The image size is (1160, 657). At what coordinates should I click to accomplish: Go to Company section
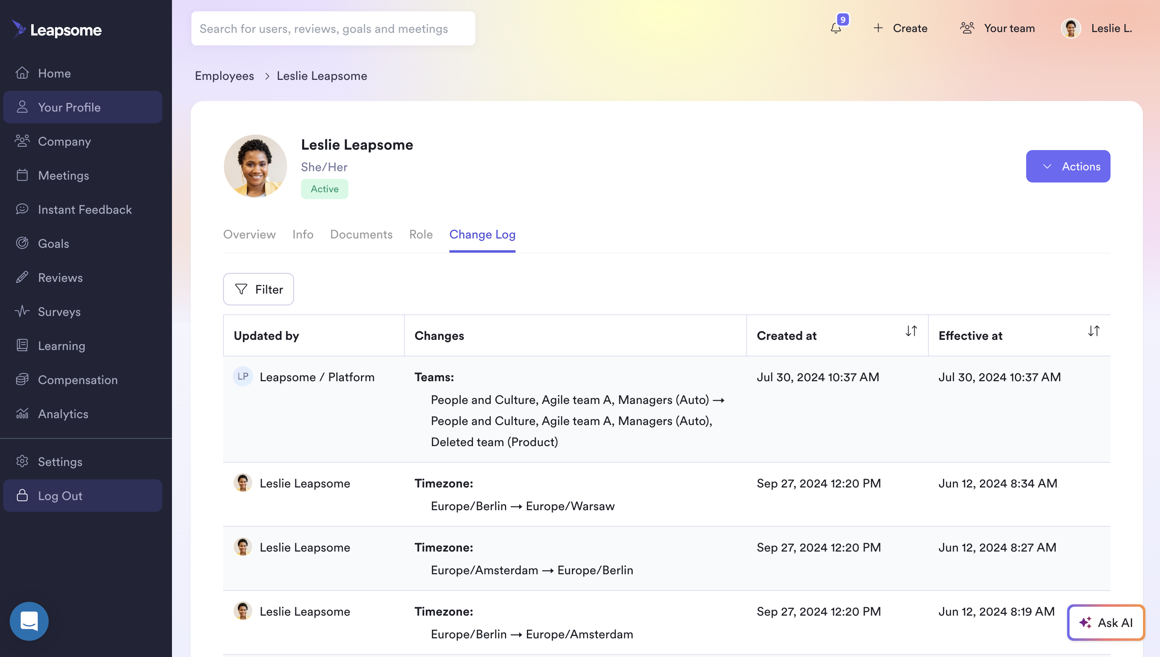[83, 141]
